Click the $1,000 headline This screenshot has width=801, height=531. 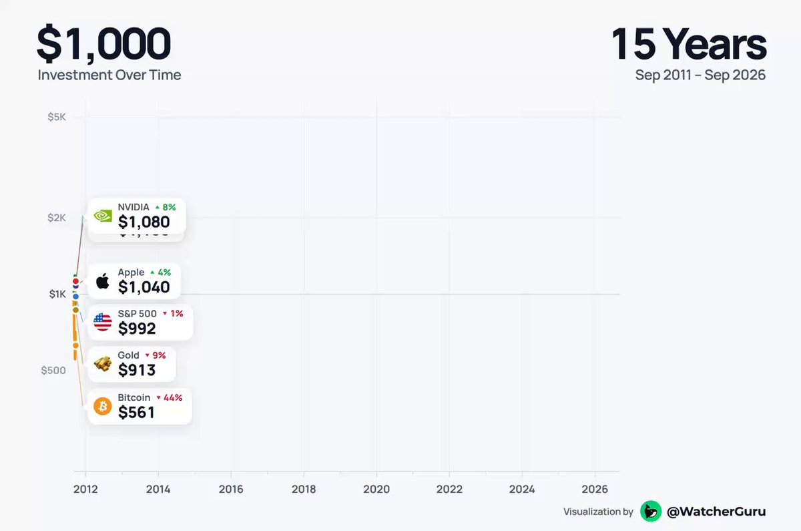(x=104, y=44)
